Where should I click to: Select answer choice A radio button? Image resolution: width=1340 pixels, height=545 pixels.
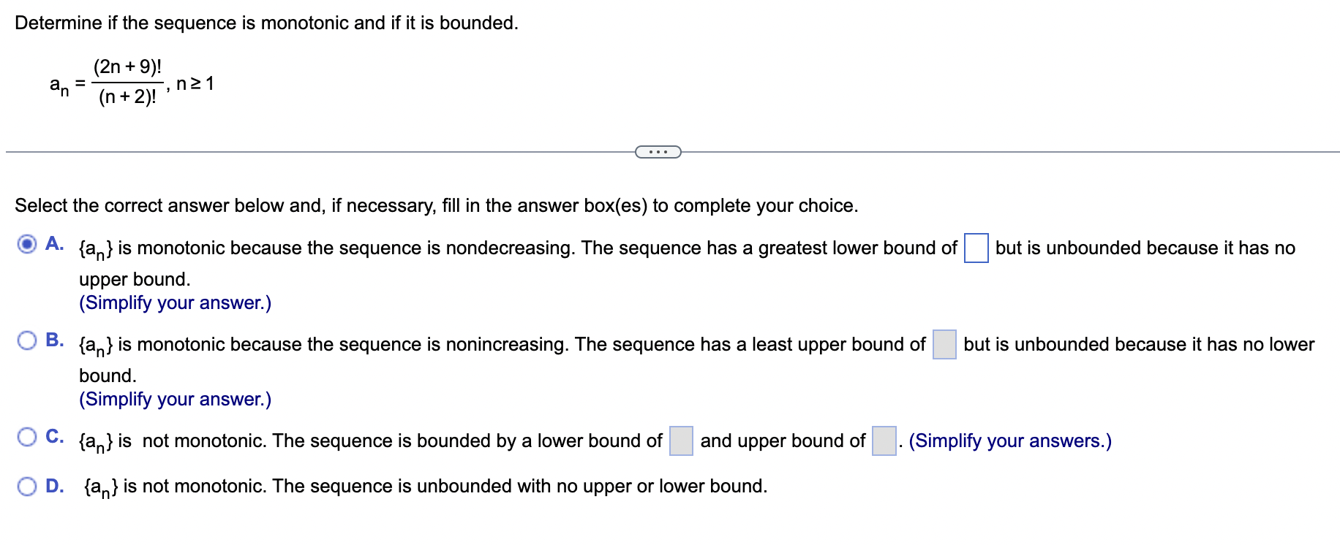coord(26,244)
